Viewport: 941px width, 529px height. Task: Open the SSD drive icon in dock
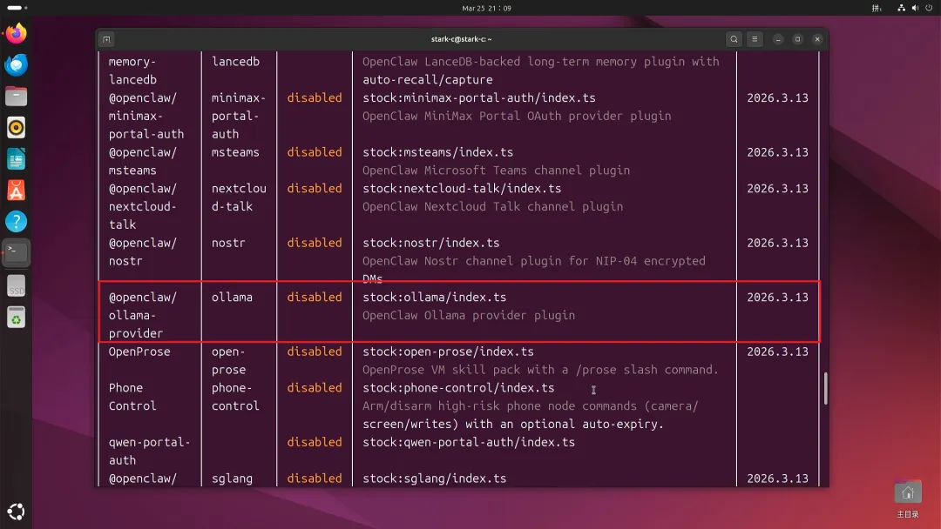click(x=17, y=285)
